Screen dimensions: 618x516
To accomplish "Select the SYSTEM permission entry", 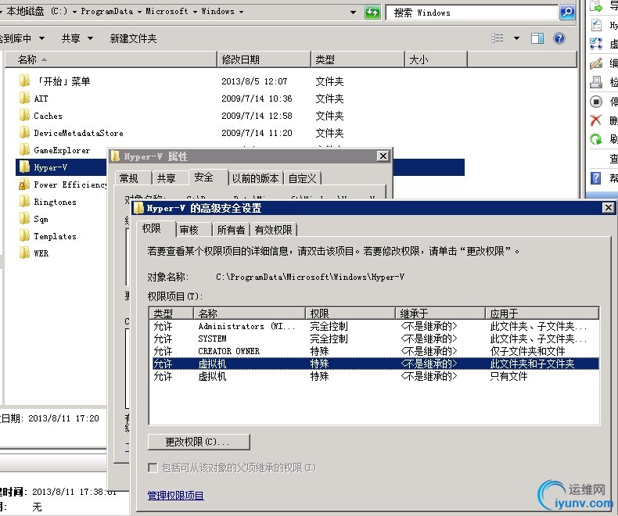I will (375, 339).
